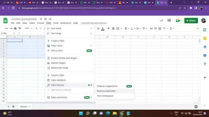
Task: Click the print icon
Action: click(15, 28)
